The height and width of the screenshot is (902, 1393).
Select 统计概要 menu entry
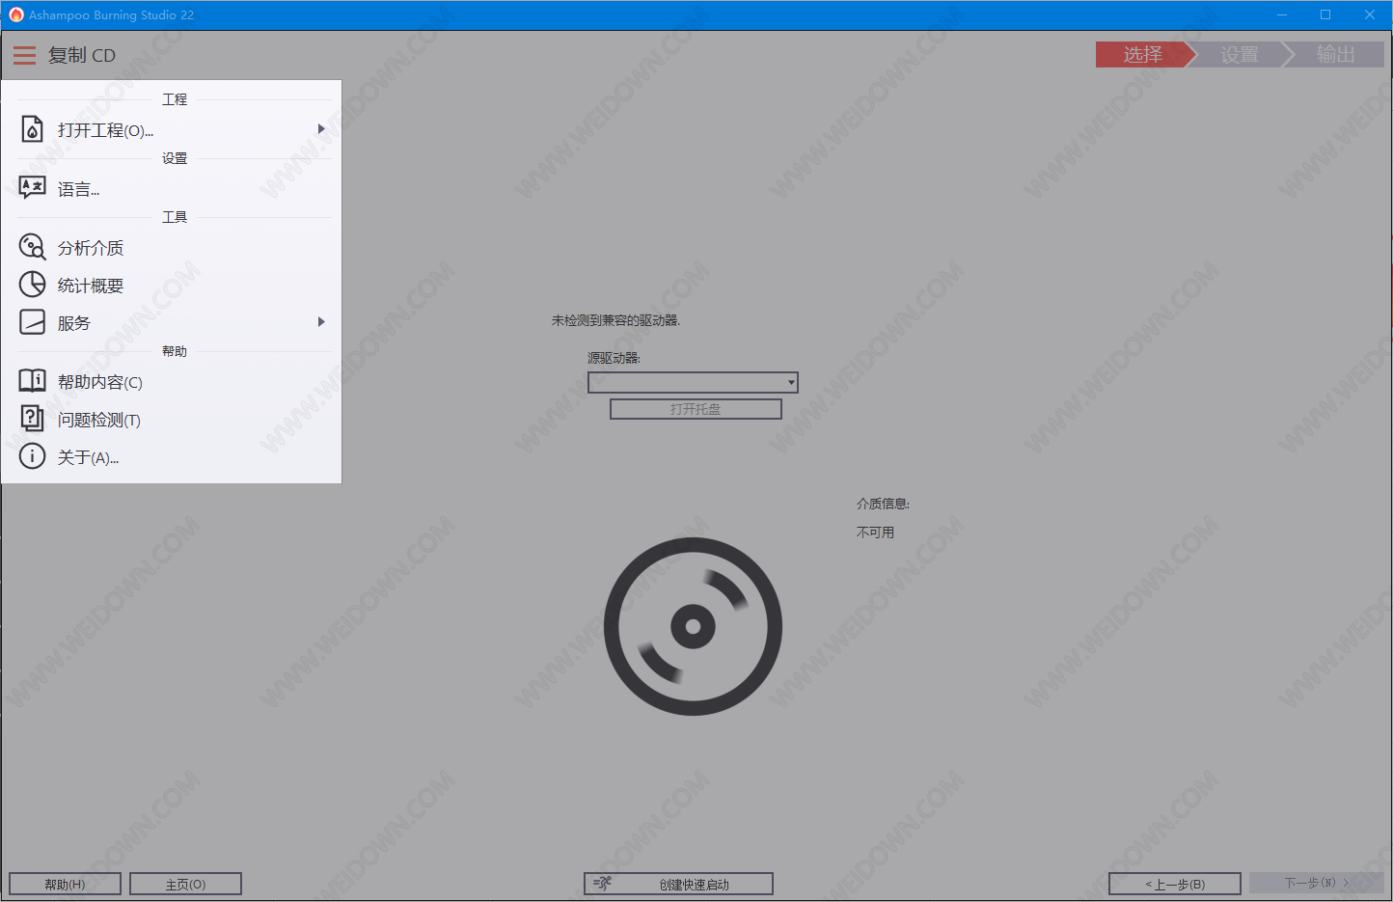pos(172,286)
